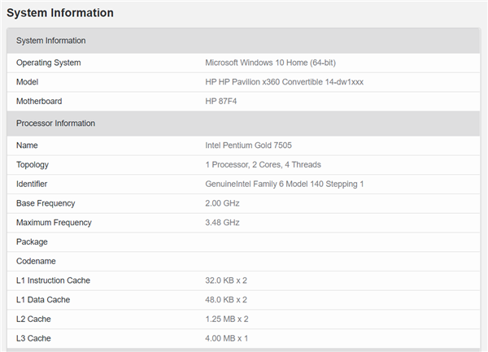Click the Model row label

point(28,82)
